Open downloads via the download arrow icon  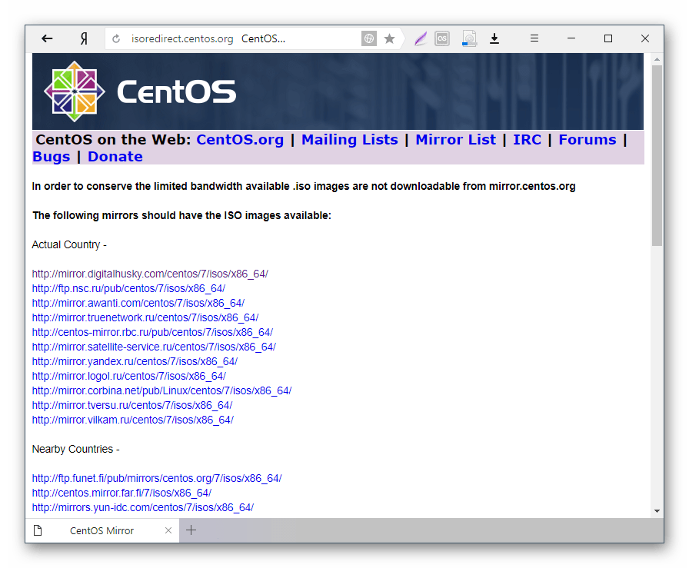click(494, 38)
